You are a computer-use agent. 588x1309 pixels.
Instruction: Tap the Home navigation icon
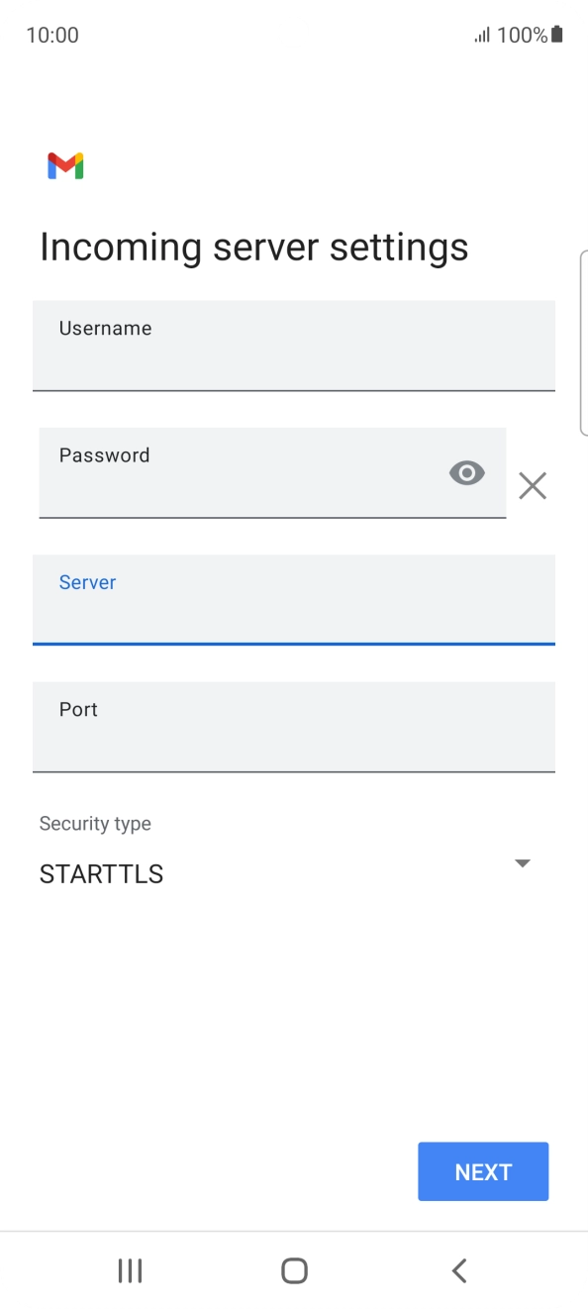(293, 1270)
